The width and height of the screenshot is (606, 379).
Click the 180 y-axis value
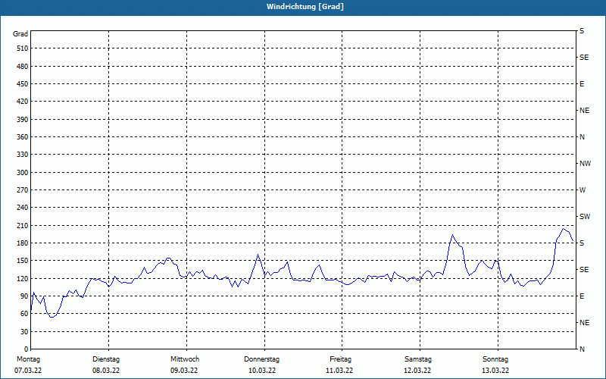tap(23, 243)
